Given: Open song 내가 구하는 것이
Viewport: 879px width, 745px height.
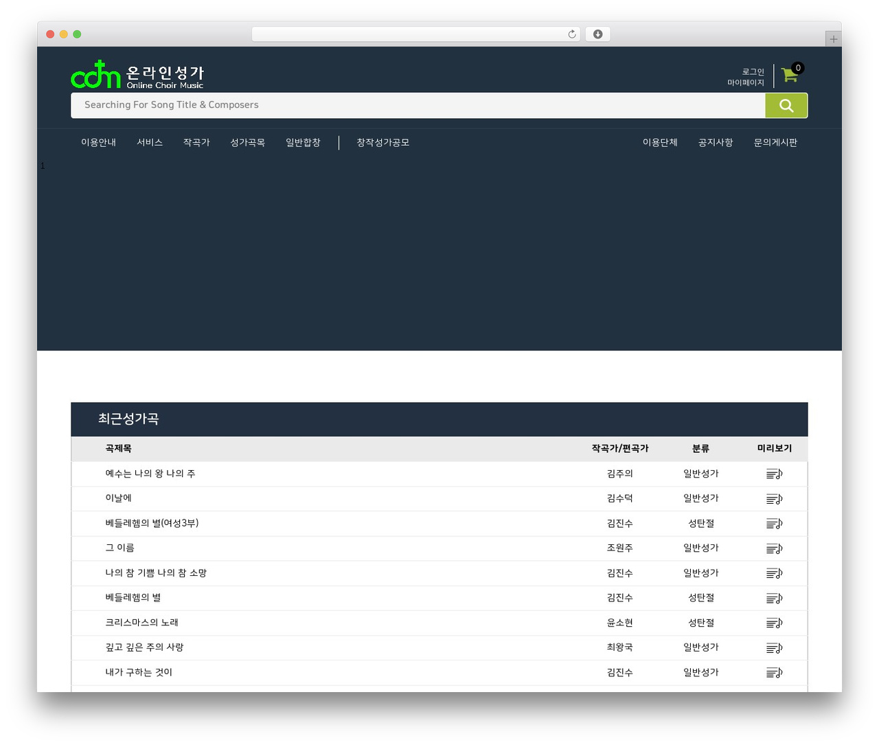Looking at the screenshot, I should 139,672.
